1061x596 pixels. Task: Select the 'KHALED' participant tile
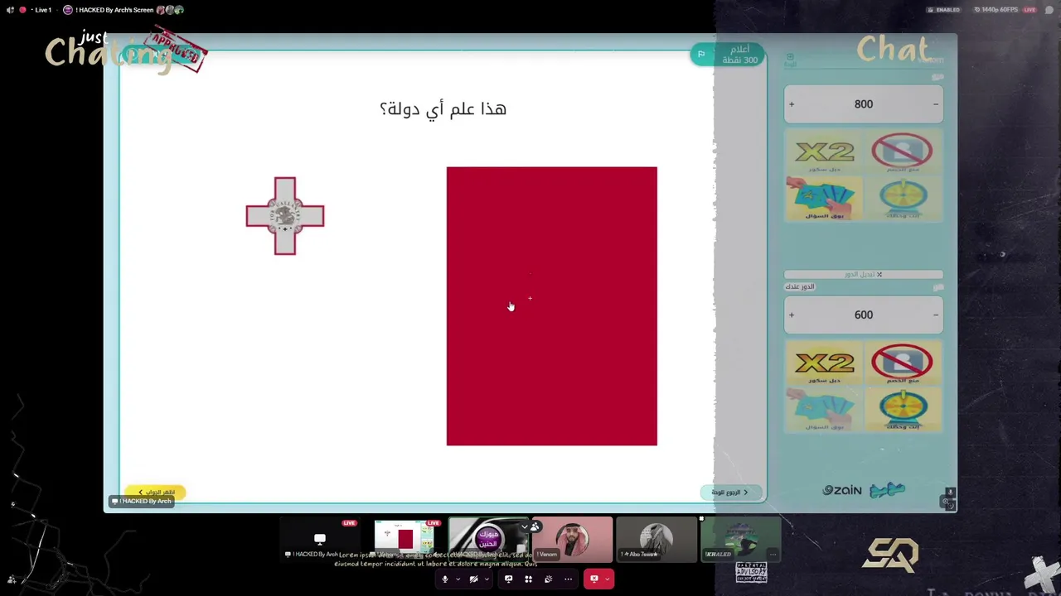pyautogui.click(x=740, y=540)
